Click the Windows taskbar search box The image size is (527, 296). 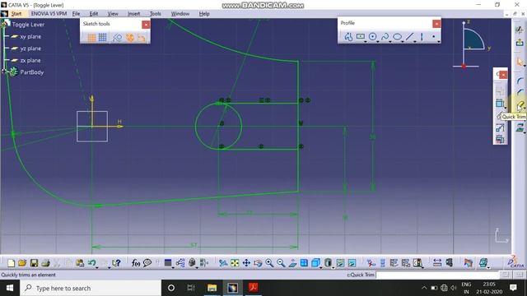(x=91, y=288)
